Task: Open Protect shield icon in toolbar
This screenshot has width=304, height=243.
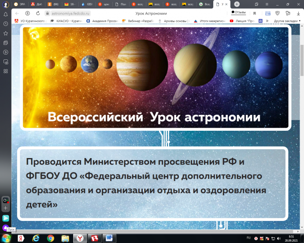Action: (278, 13)
